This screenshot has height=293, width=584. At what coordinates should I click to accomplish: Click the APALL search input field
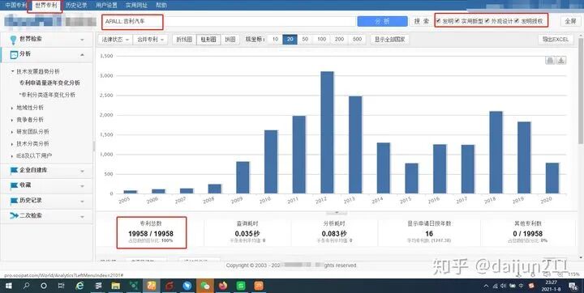click(229, 22)
